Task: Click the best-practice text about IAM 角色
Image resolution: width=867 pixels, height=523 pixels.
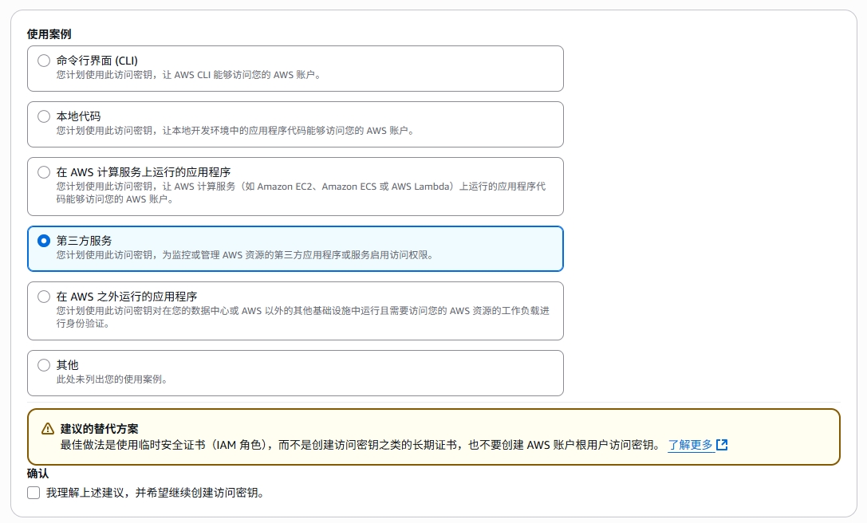Action: [x=361, y=445]
